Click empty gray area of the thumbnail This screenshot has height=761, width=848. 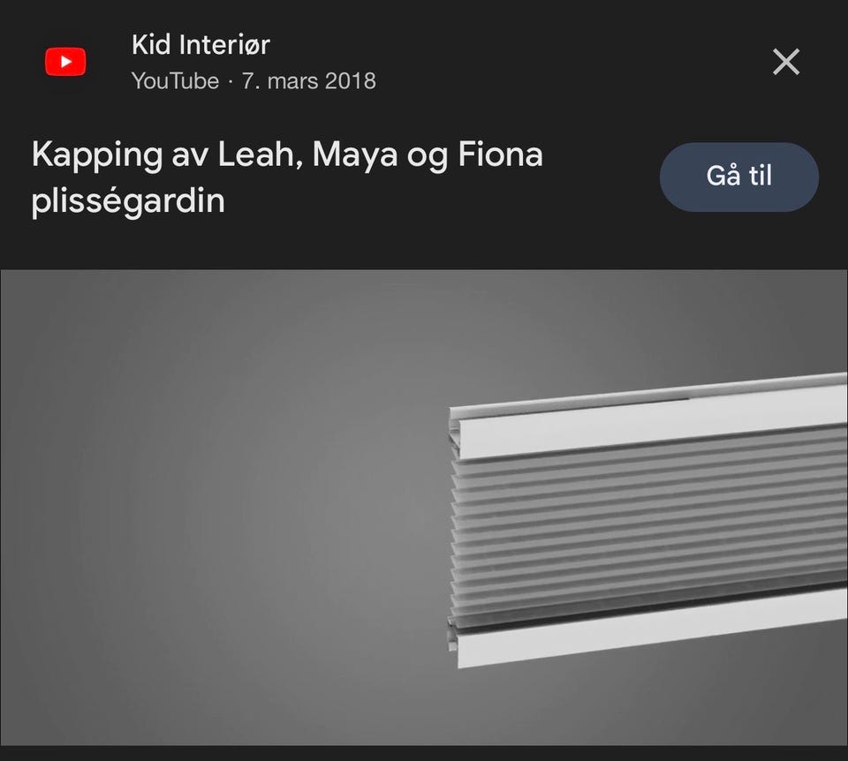[x=216, y=508]
